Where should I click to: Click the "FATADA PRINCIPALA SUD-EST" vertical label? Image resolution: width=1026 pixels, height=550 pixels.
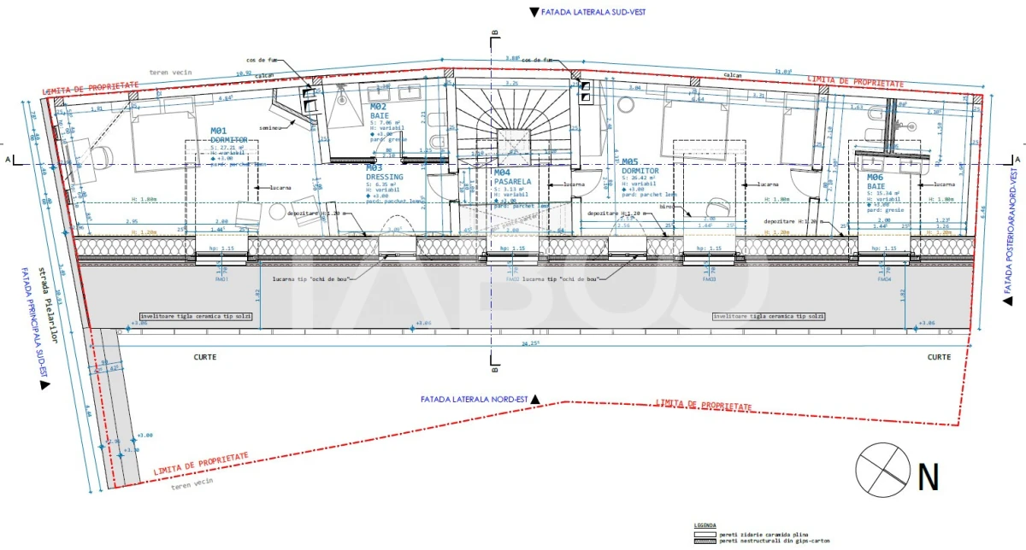click(x=36, y=324)
